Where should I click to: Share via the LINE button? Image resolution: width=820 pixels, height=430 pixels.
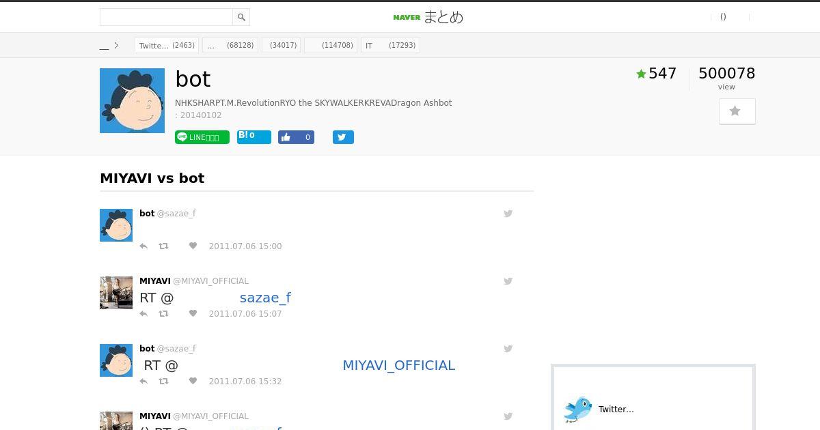(x=202, y=137)
